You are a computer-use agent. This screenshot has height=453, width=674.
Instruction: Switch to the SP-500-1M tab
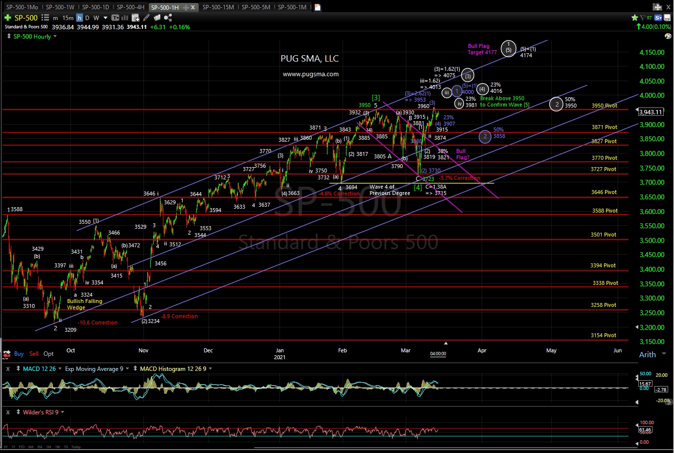[292, 7]
